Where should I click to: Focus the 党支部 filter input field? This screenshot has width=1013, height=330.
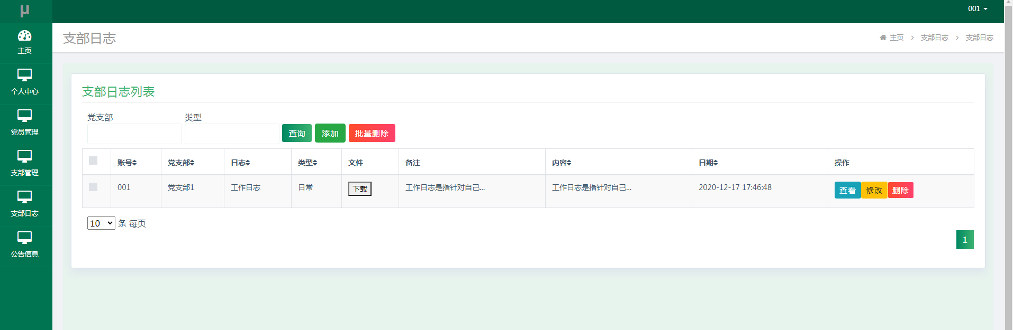[x=134, y=134]
